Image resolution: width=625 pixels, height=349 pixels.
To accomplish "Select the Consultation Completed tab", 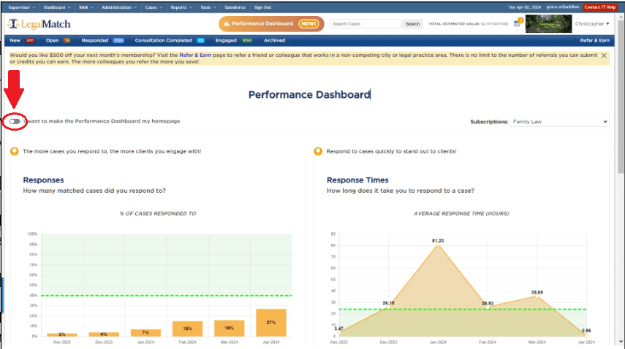I will click(165, 41).
